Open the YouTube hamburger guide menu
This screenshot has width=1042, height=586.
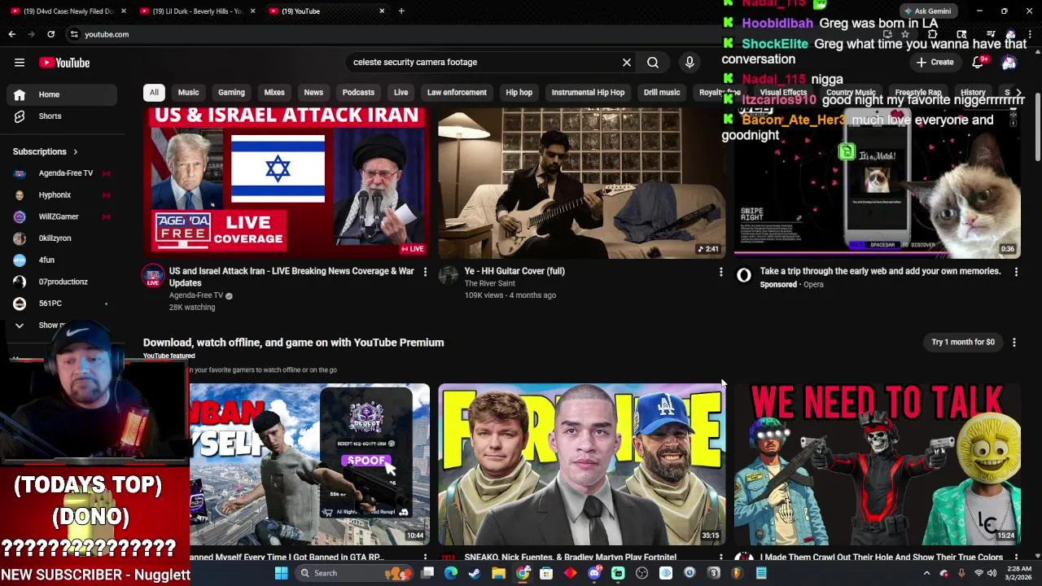pyautogui.click(x=20, y=63)
